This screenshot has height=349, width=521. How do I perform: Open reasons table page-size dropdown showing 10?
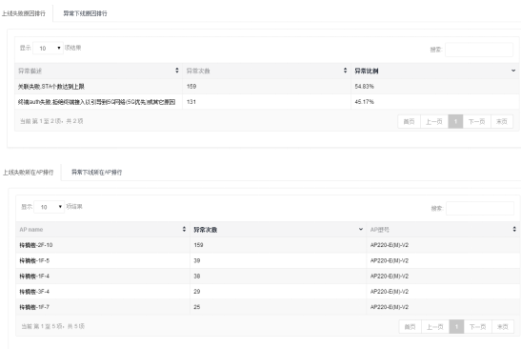click(x=49, y=49)
